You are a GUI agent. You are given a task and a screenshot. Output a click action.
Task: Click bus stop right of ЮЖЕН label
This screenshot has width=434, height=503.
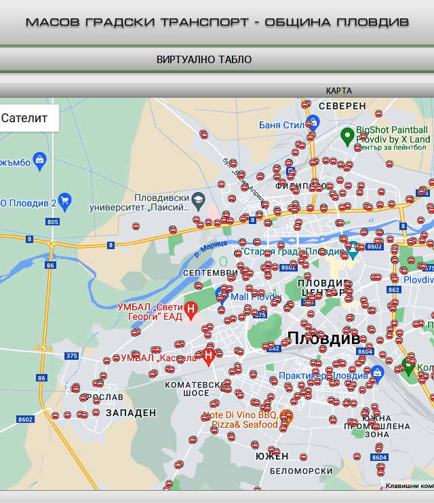pyautogui.click(x=303, y=457)
